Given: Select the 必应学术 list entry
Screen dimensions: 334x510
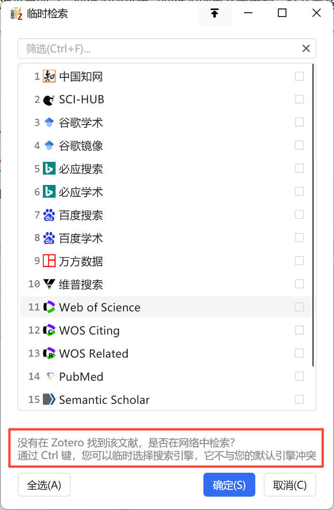Looking at the screenshot, I should [x=166, y=192].
